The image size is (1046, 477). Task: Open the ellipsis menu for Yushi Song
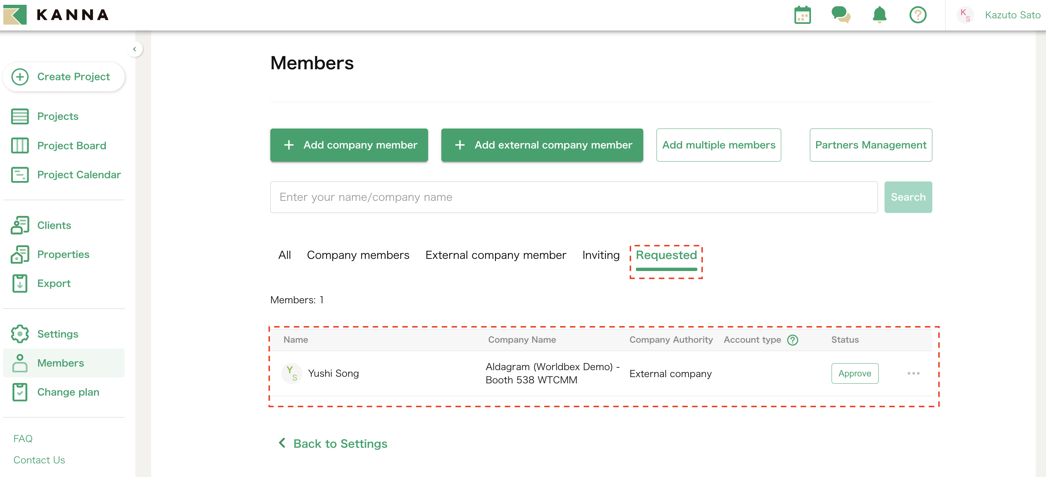[x=913, y=373]
